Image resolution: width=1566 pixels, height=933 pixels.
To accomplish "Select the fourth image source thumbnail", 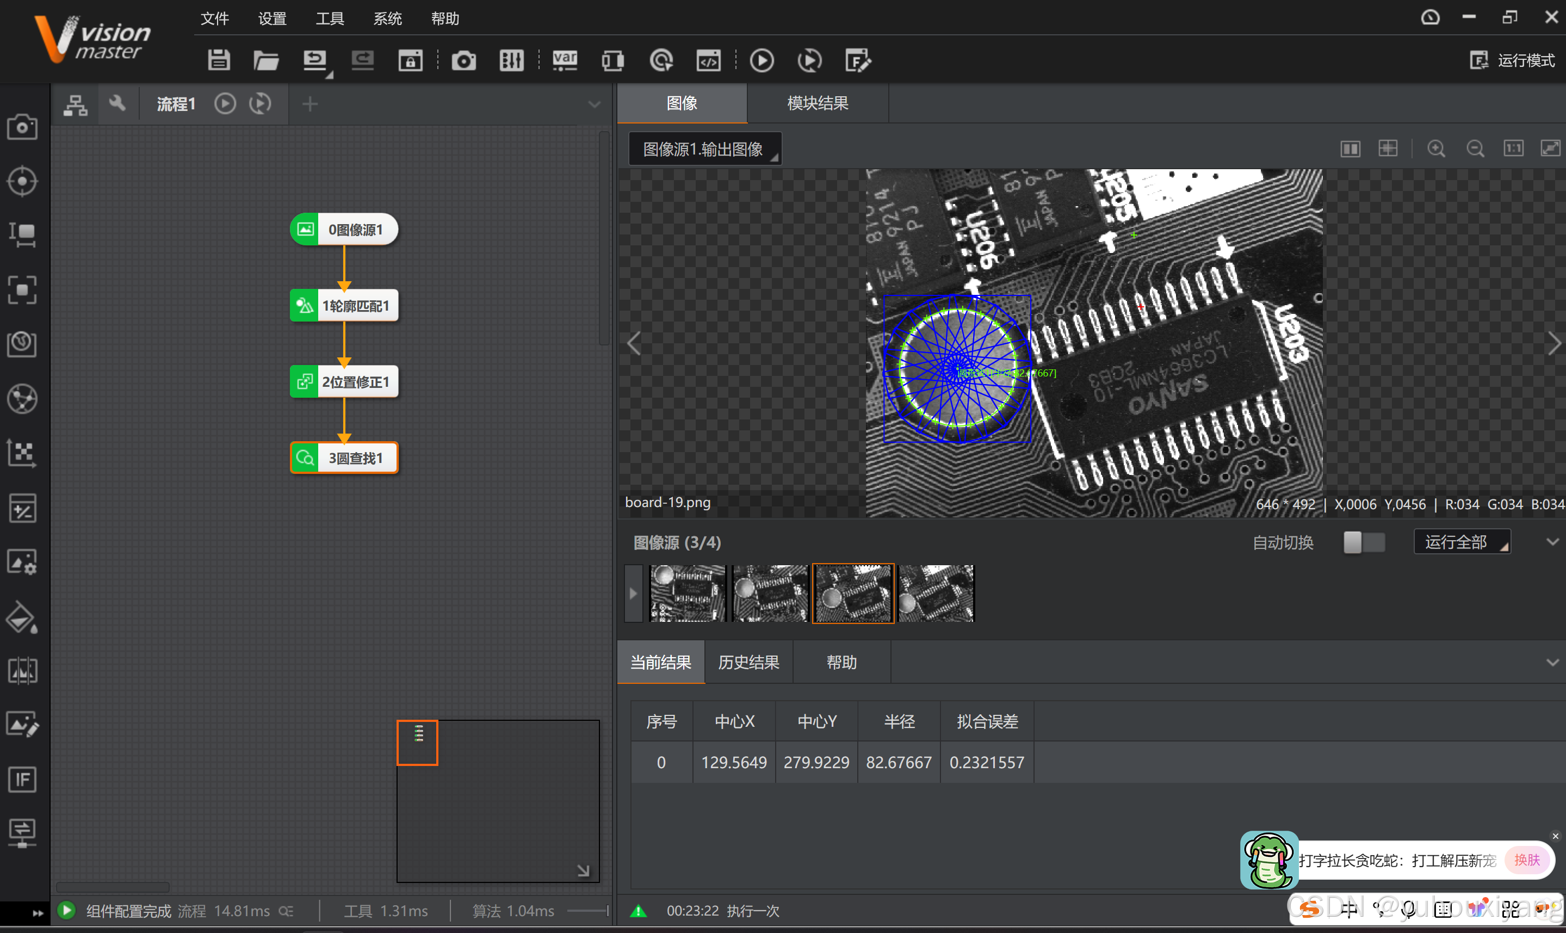I will (936, 593).
